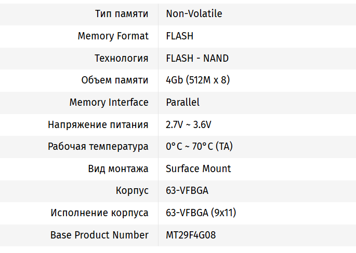The width and height of the screenshot is (356, 253).
Task: Click the "Технология" label
Action: point(121,58)
